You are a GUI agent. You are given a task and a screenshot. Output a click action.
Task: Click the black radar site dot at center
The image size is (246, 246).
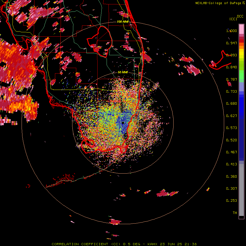[x=123, y=123]
